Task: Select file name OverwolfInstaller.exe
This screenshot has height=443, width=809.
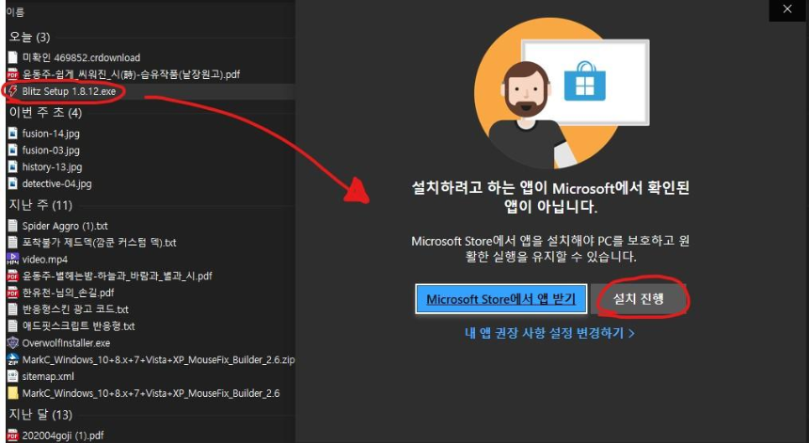Action: [66, 343]
